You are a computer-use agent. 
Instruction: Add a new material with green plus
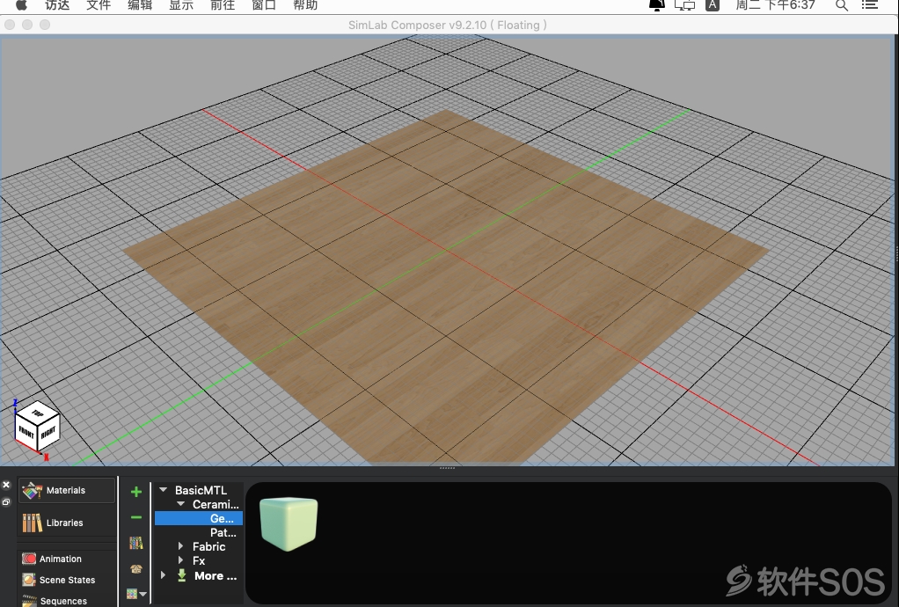pyautogui.click(x=135, y=492)
